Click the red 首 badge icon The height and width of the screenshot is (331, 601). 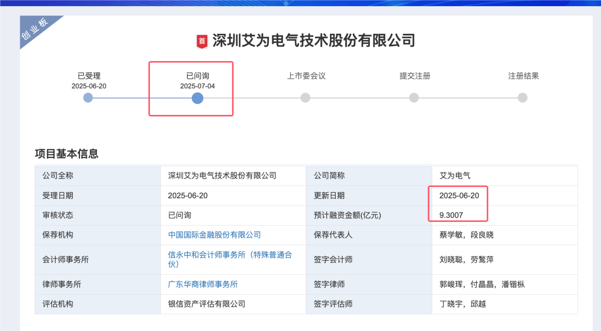[202, 41]
